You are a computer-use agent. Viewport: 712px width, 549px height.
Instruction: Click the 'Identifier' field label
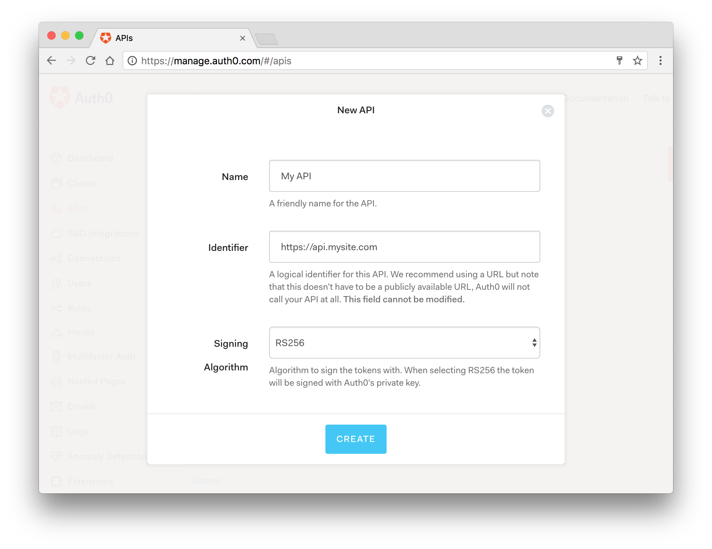click(x=228, y=248)
